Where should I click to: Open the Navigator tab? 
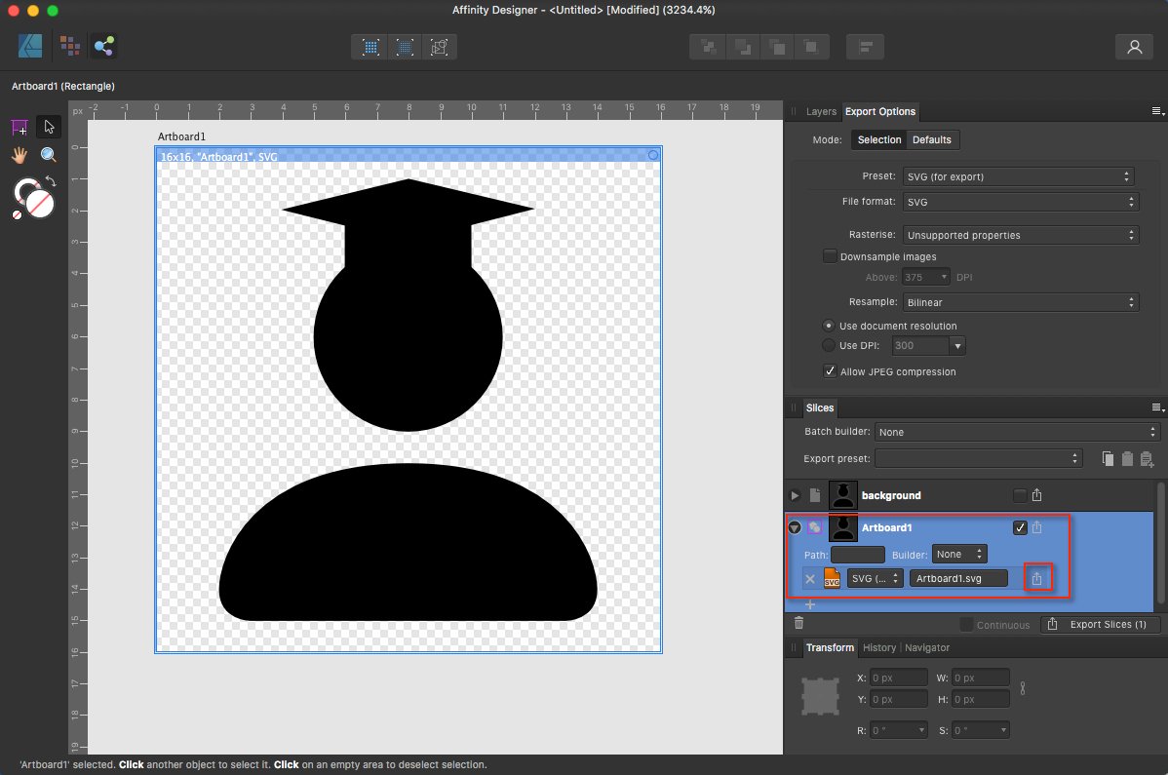click(x=926, y=647)
